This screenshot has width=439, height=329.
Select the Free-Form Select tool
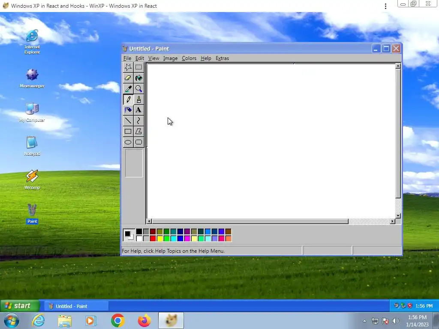(128, 67)
